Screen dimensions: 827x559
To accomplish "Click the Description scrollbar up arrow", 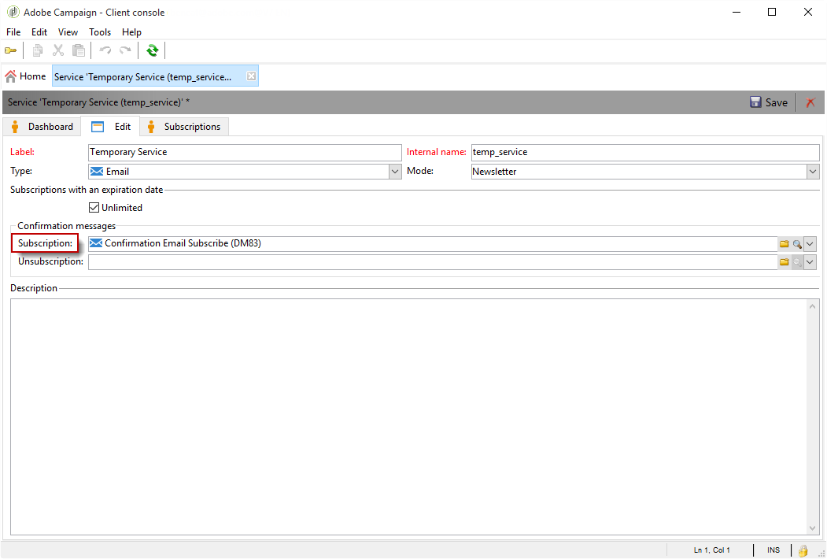I will pos(812,307).
